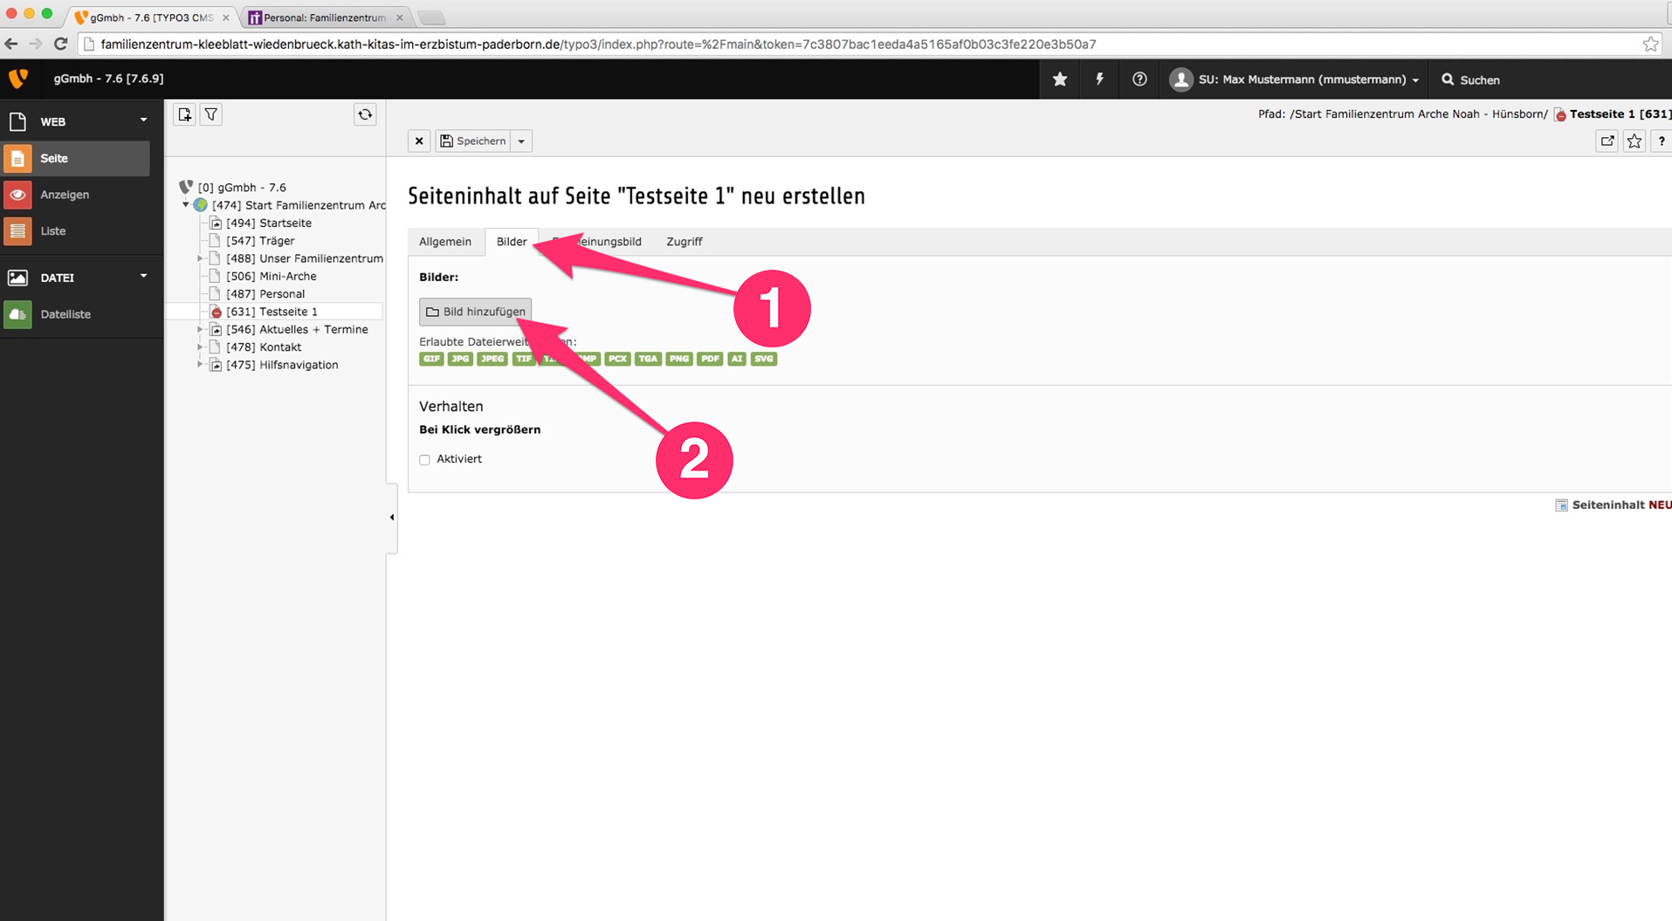Open the Speichern dropdown arrow

coord(521,141)
